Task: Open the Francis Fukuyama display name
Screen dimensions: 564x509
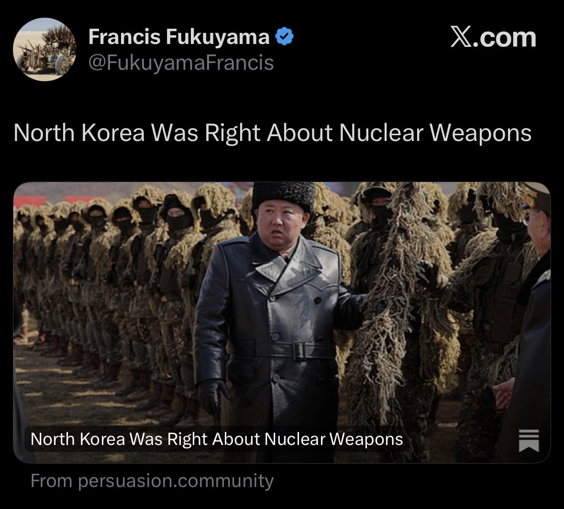Action: [x=179, y=37]
